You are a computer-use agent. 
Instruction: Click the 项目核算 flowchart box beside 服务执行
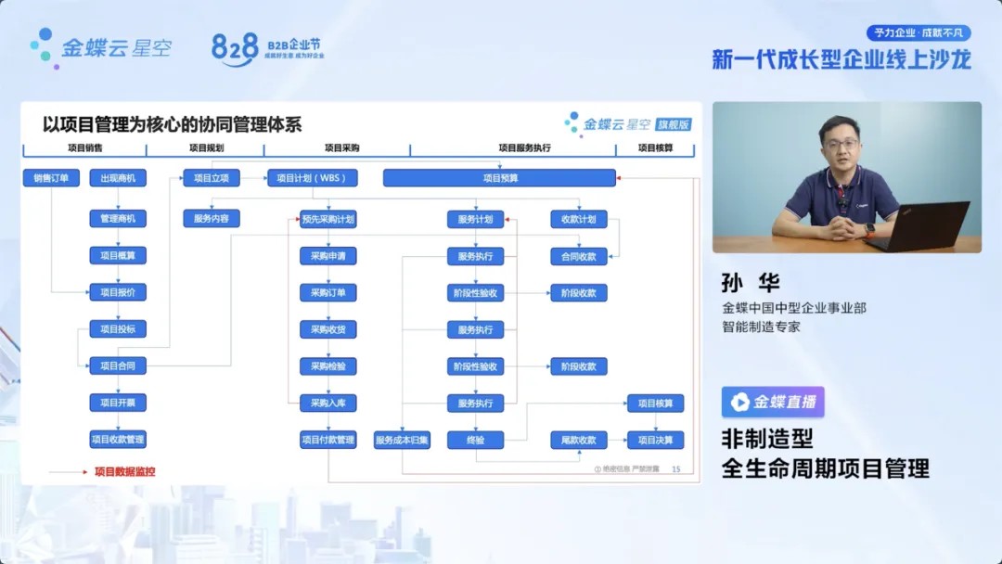[656, 403]
